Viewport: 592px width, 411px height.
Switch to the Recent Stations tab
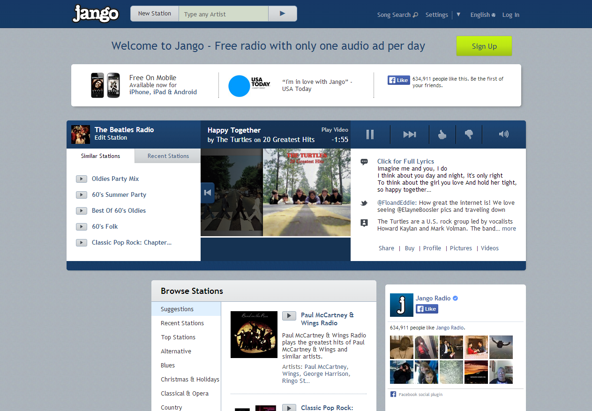tap(168, 156)
